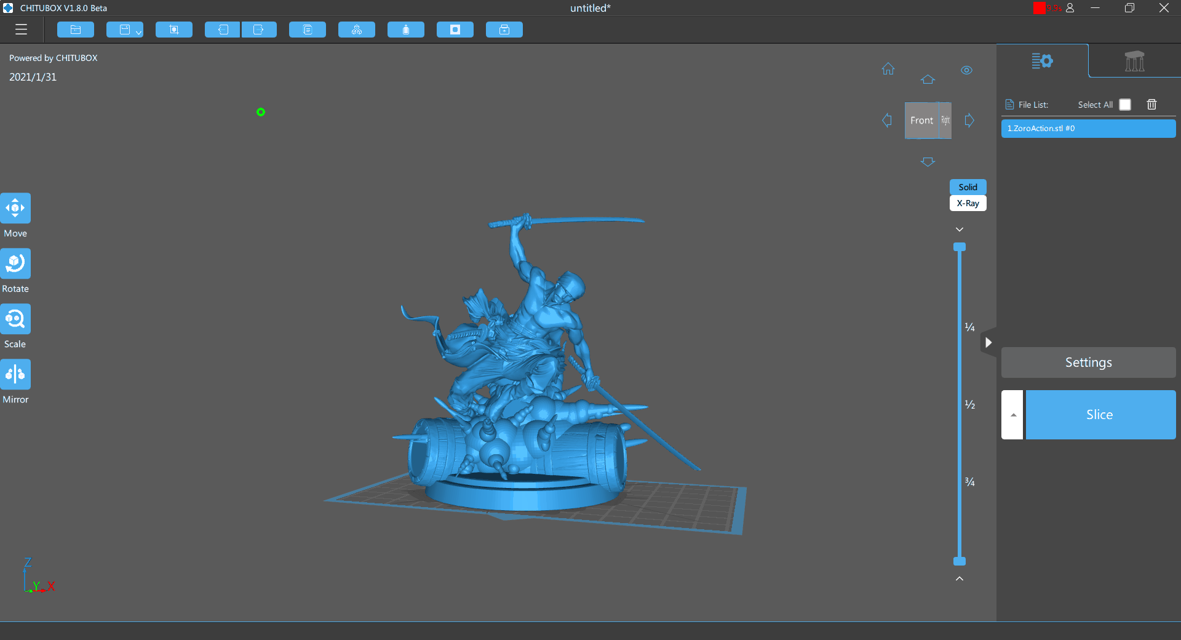Viewport: 1181px width, 640px height.
Task: Select the Rotate tool
Action: pos(15,263)
